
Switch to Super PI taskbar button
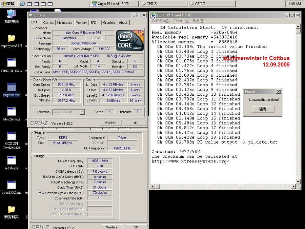point(115,4)
